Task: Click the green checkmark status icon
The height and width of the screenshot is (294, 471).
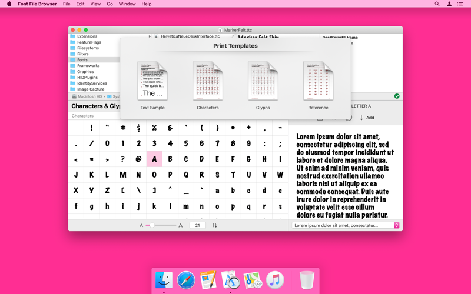Action: click(x=397, y=96)
